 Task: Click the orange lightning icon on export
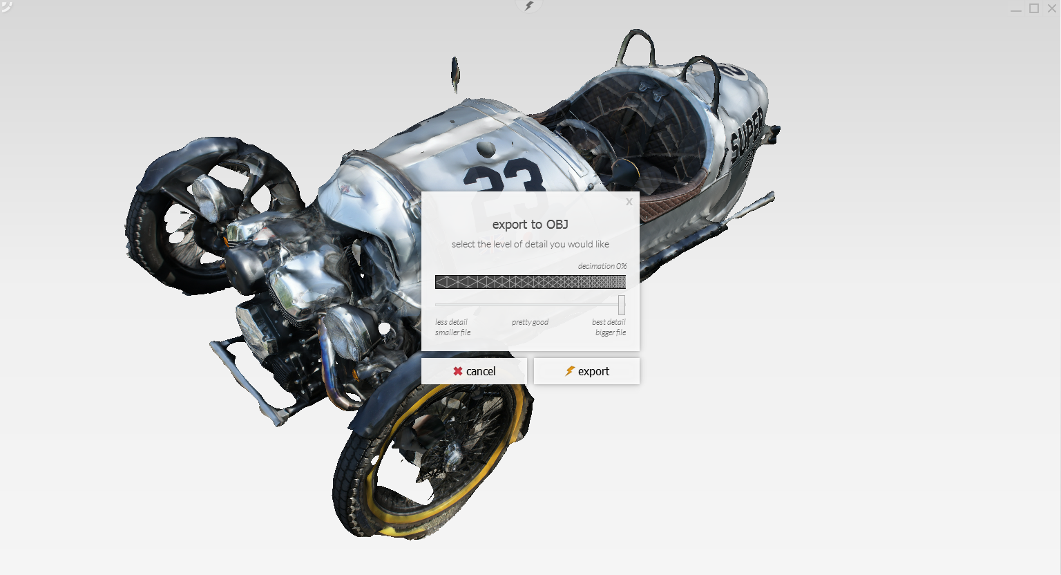570,371
